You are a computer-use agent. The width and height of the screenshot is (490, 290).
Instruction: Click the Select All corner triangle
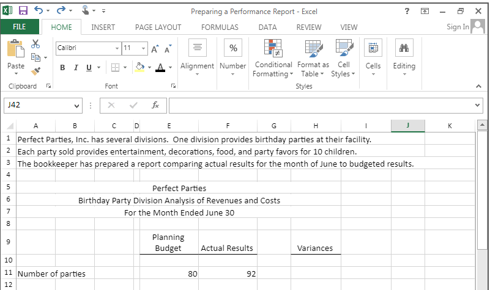tap(10, 126)
